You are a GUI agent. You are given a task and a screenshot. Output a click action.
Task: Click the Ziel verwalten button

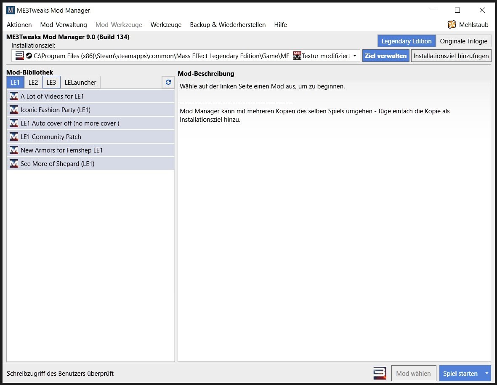(x=385, y=56)
